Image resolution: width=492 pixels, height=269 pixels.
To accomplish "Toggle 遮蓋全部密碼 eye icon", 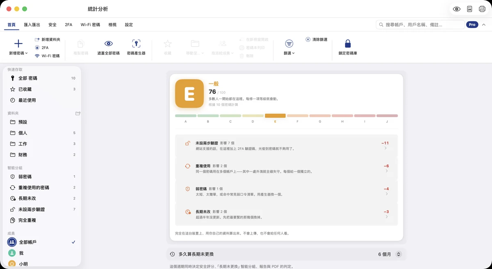I will (109, 44).
